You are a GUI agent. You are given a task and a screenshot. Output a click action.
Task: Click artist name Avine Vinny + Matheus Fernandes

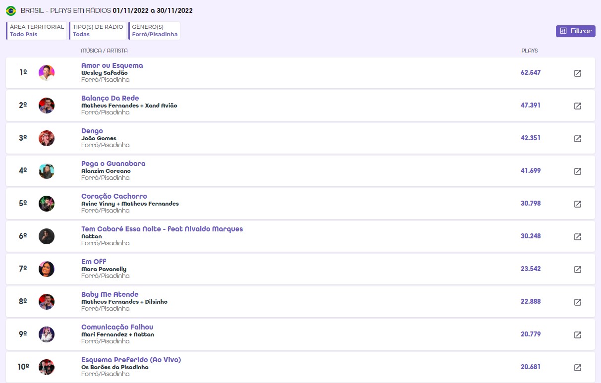[x=130, y=204]
